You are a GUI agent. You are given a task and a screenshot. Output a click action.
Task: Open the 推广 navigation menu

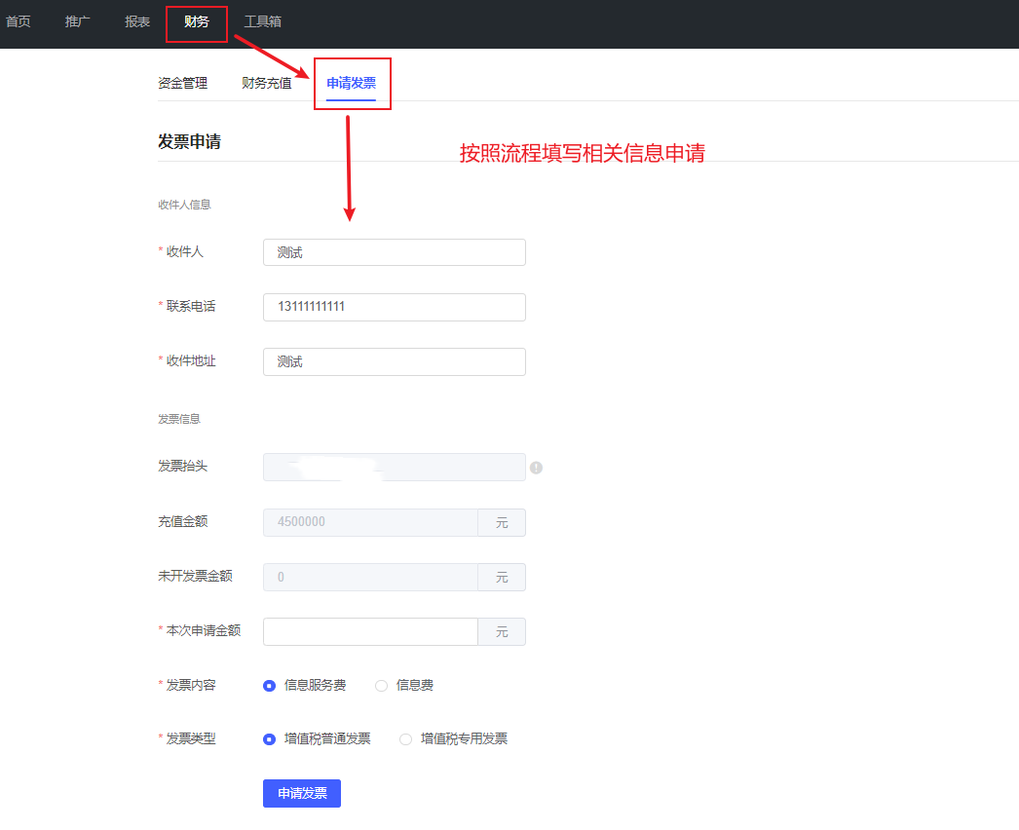78,21
